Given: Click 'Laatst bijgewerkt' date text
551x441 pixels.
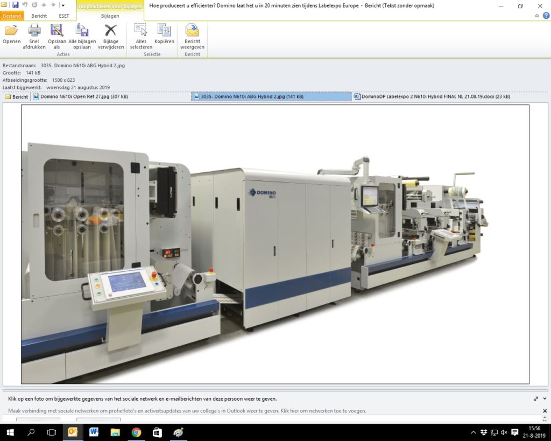Looking at the screenshot, I should pyautogui.click(x=78, y=87).
